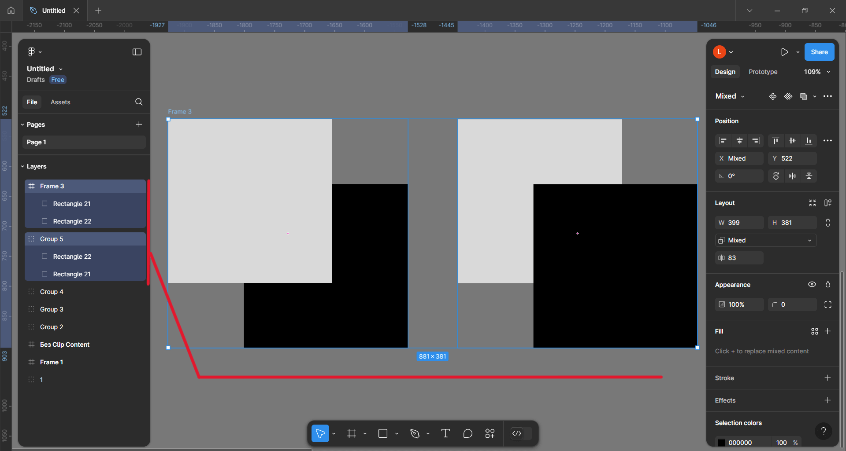Image resolution: width=846 pixels, height=451 pixels.
Task: Collapse the Layers section chevron
Action: [22, 166]
